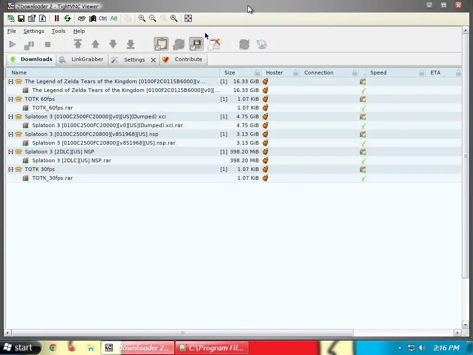Viewport: 473px width, 355px height.
Task: Toggle the auto reconnect button
Action: tap(179, 44)
